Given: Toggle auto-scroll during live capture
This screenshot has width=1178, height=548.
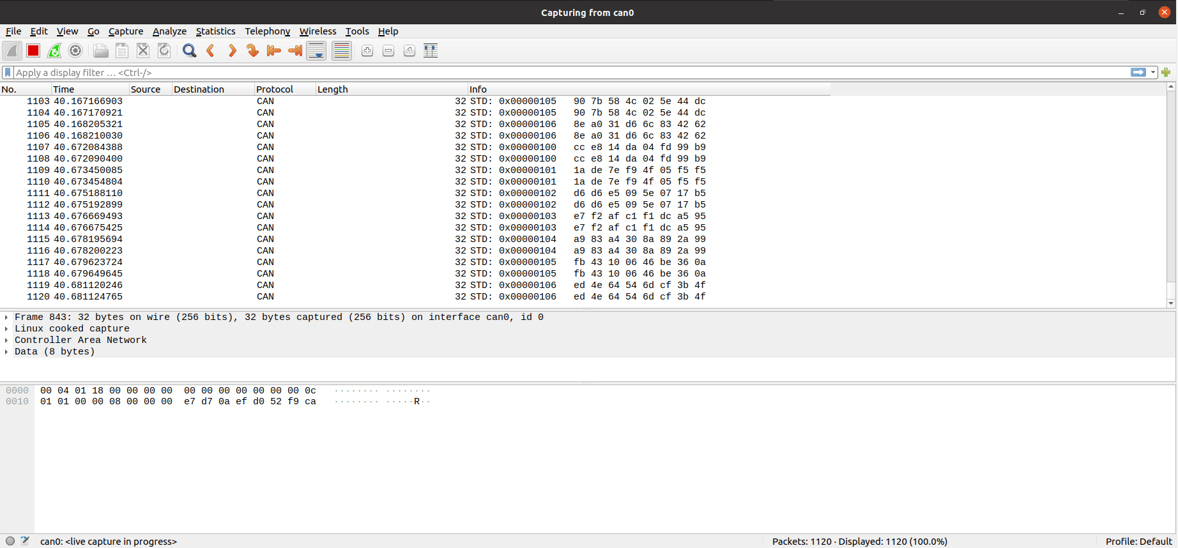Looking at the screenshot, I should [x=316, y=51].
